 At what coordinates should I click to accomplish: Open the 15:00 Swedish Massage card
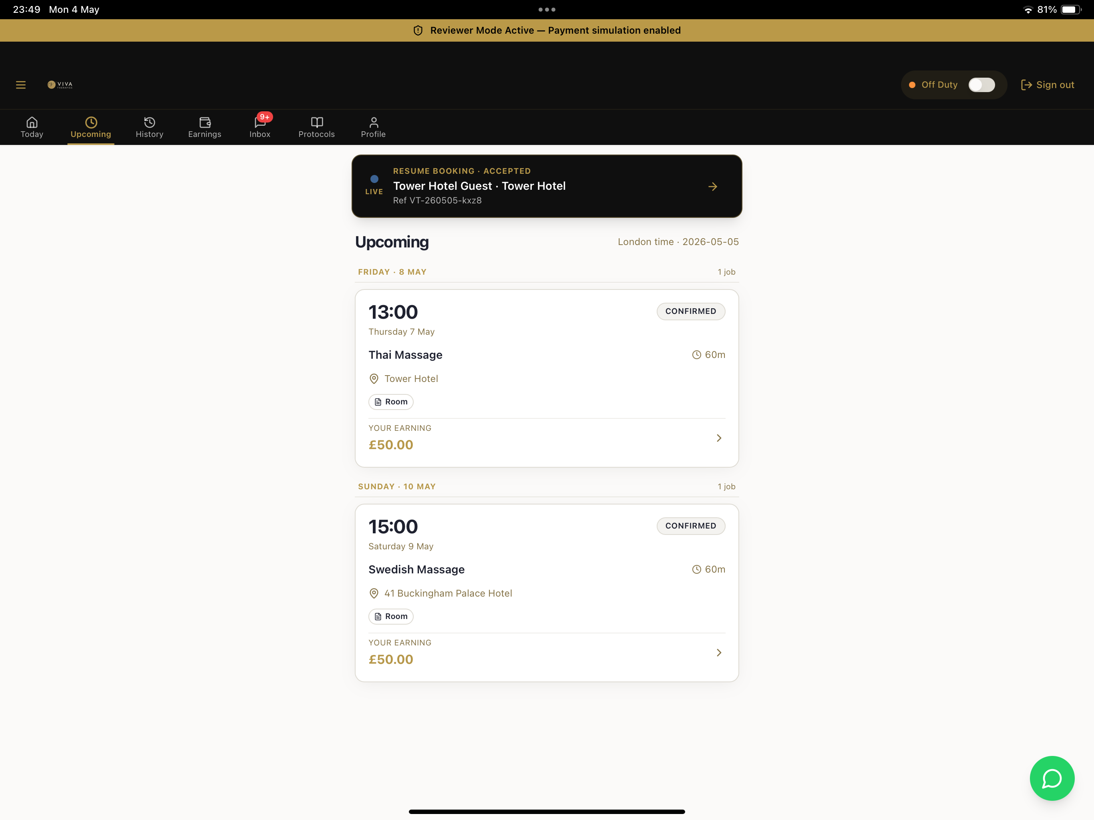547,593
